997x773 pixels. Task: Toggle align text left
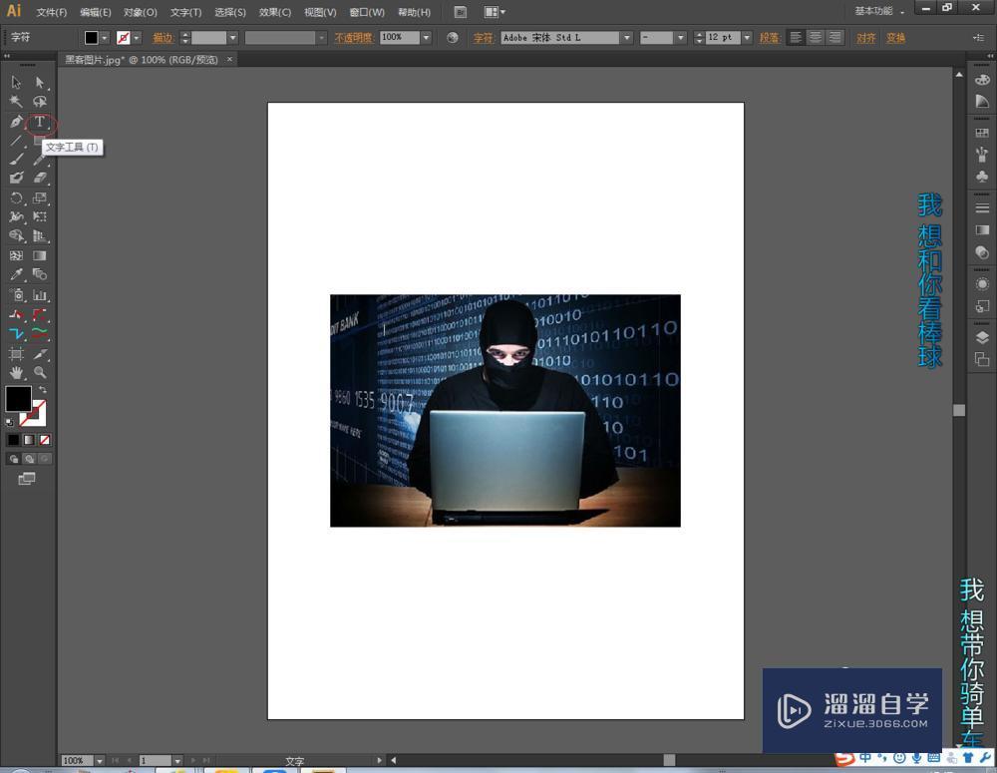click(x=795, y=38)
